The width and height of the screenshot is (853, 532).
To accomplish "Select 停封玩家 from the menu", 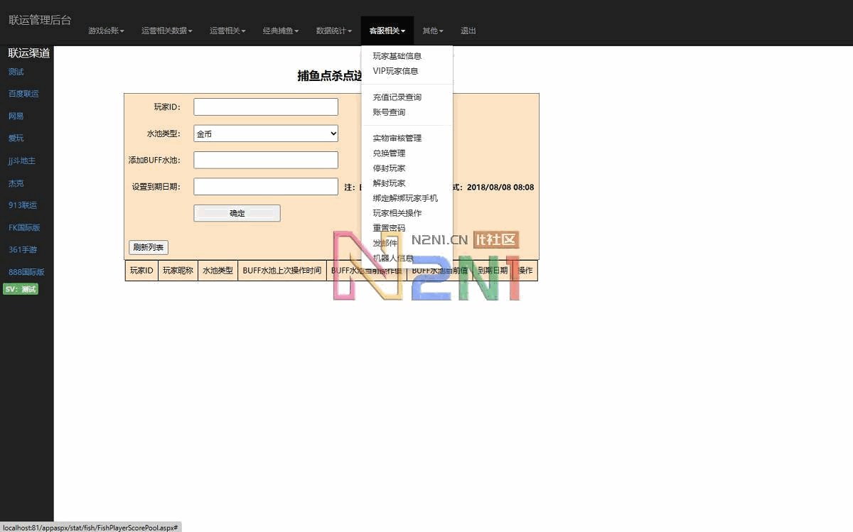I will [388, 168].
